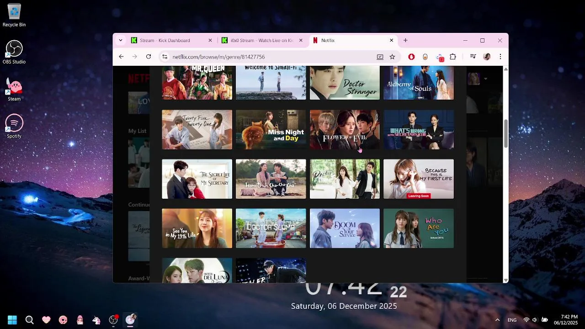585x329 pixels.
Task: Open Doom at Your Service thumbnail
Action: (x=345, y=228)
